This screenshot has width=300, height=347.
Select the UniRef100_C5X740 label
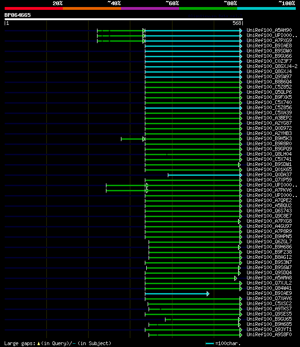point(269,103)
